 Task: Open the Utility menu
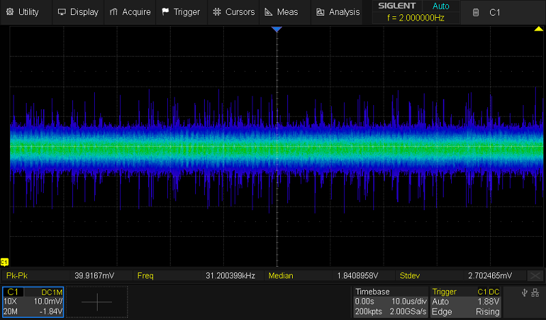(x=23, y=12)
